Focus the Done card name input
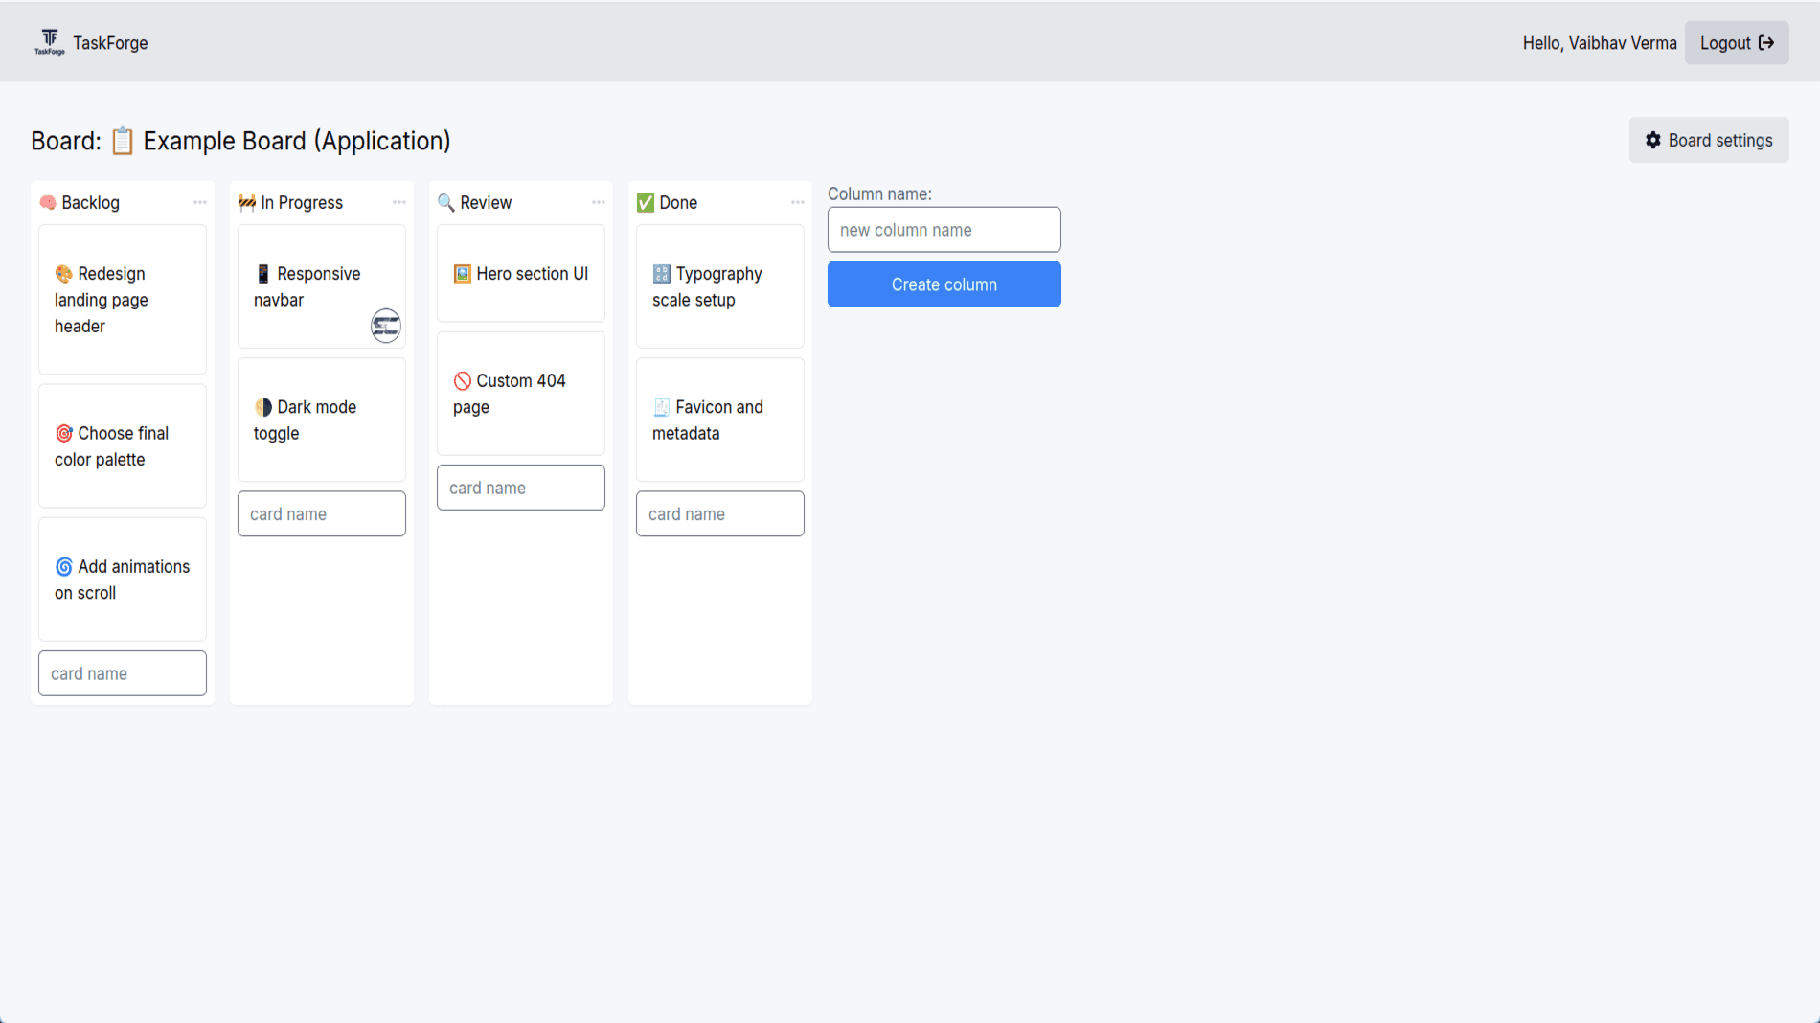 720,513
